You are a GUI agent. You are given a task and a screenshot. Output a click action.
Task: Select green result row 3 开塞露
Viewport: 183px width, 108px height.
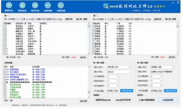[x=12, y=90]
